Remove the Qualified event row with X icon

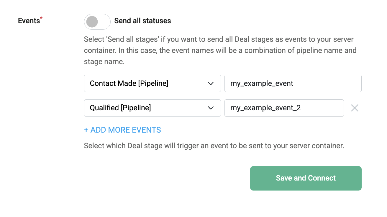[355, 108]
